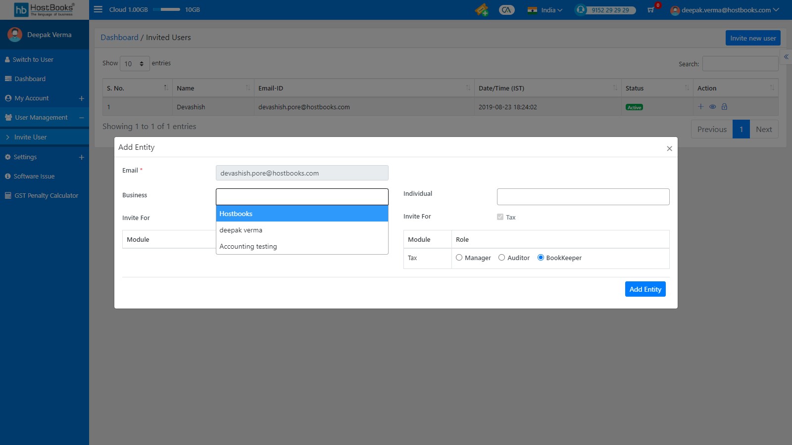The image size is (792, 445).
Task: Click the Individual input field
Action: click(583, 197)
